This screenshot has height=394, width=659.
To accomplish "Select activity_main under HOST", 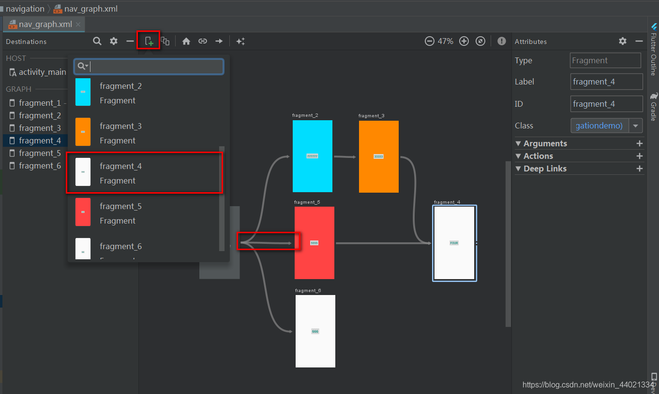I will pyautogui.click(x=38, y=72).
